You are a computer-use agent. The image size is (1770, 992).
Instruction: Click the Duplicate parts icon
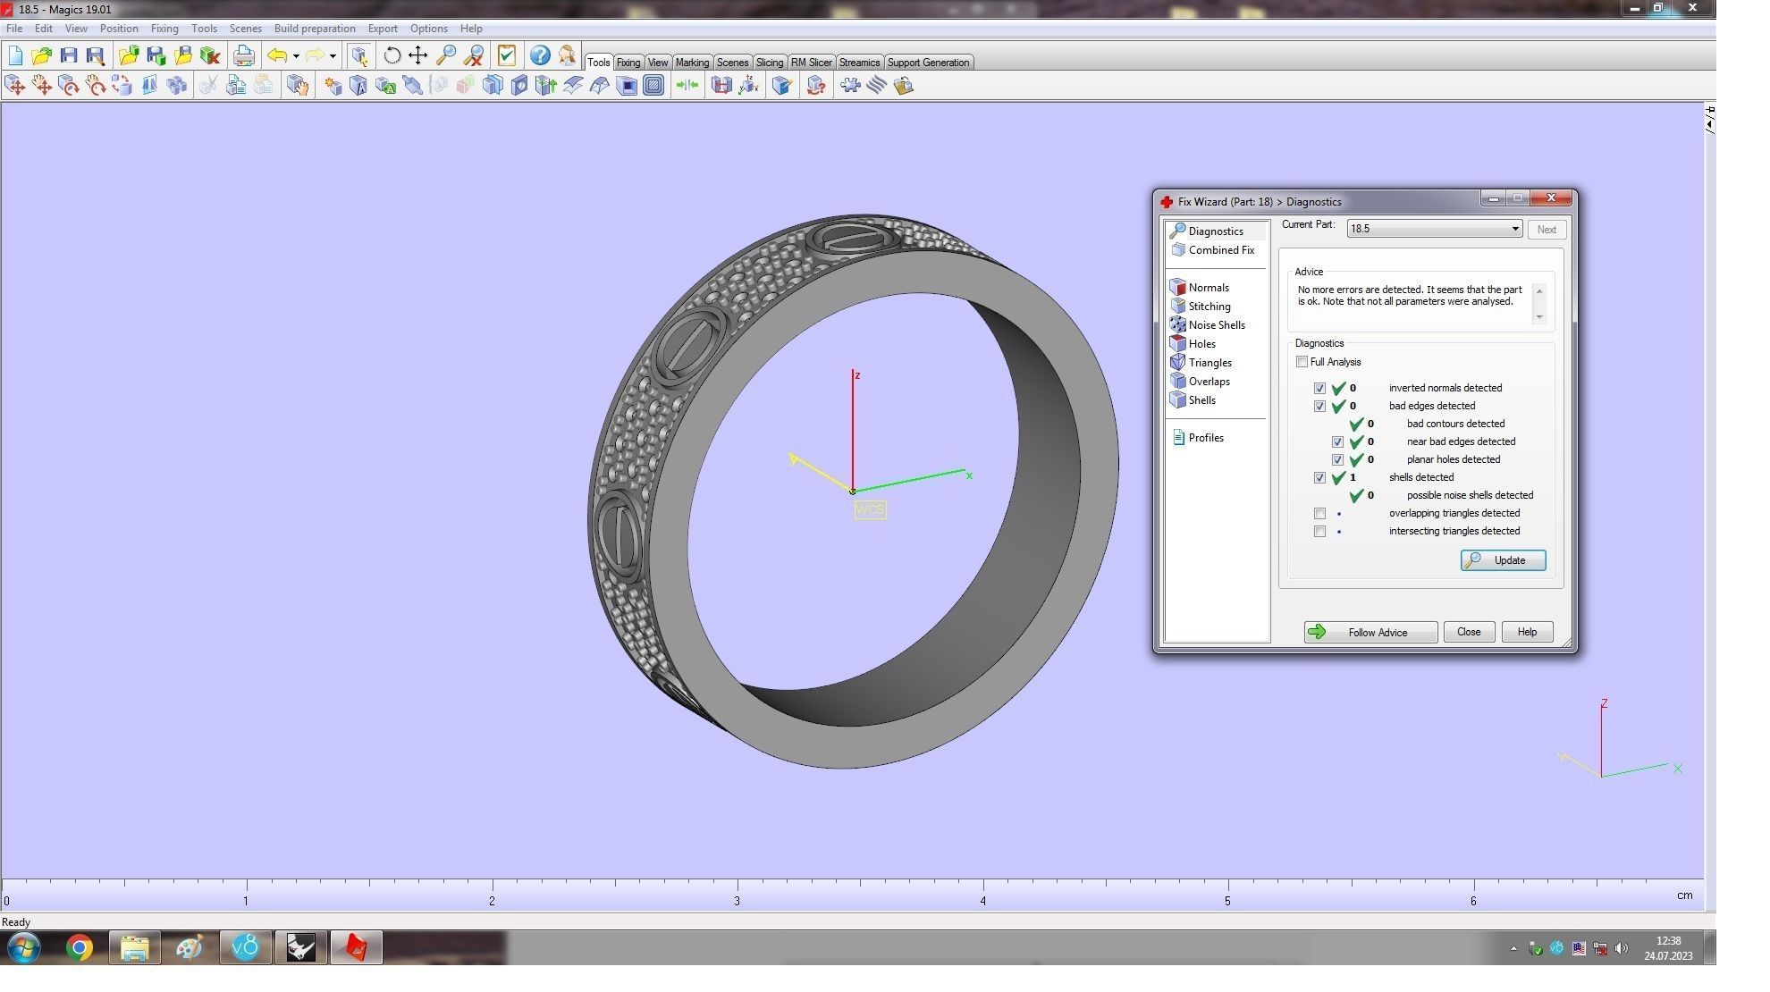(176, 85)
